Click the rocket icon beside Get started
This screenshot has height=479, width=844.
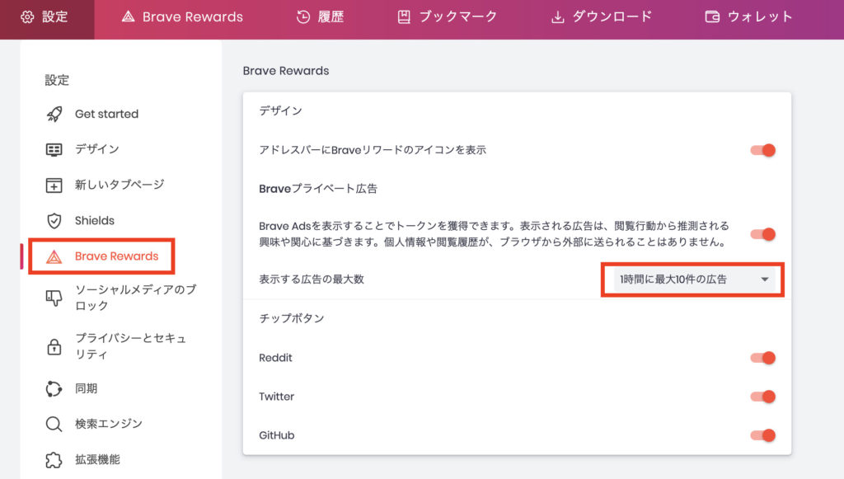tap(54, 114)
